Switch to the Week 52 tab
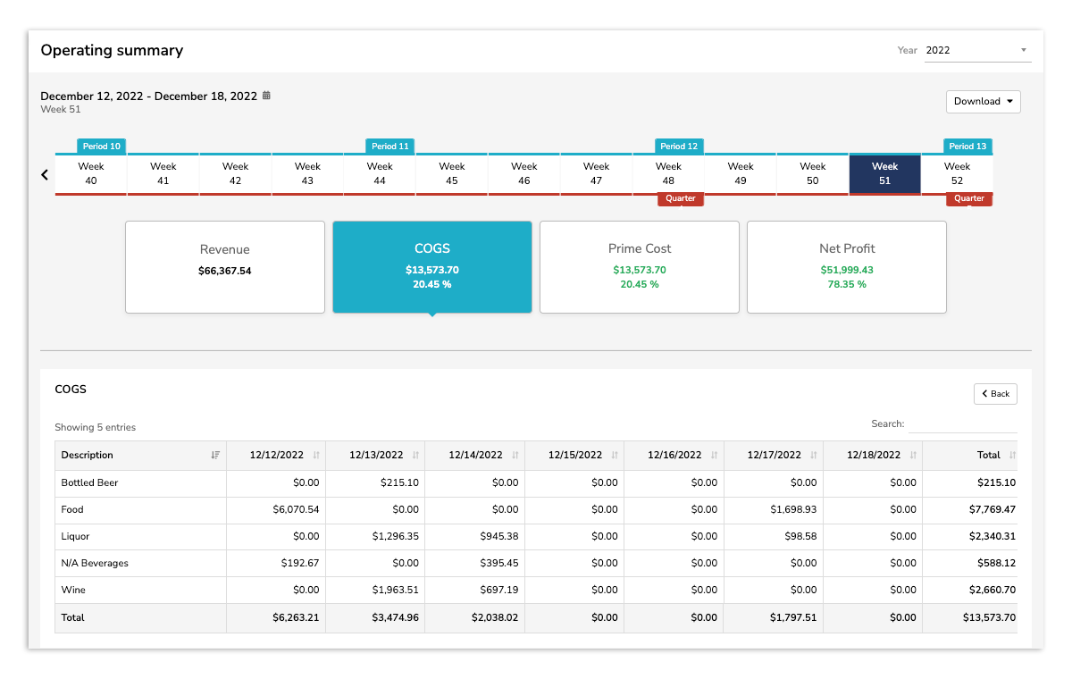 point(957,173)
